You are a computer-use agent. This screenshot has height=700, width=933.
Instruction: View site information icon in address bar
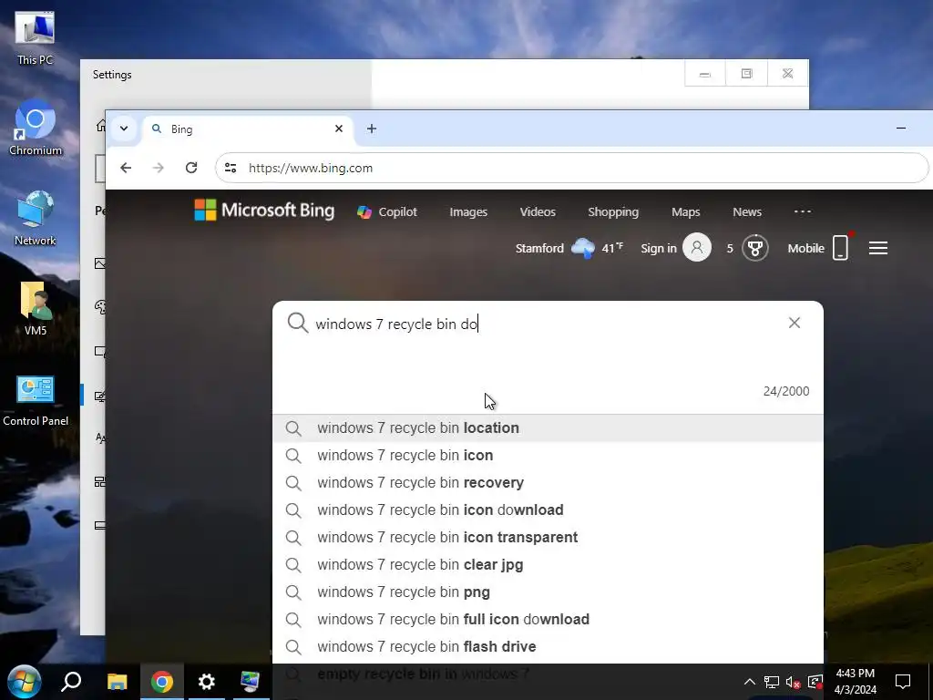(x=231, y=168)
